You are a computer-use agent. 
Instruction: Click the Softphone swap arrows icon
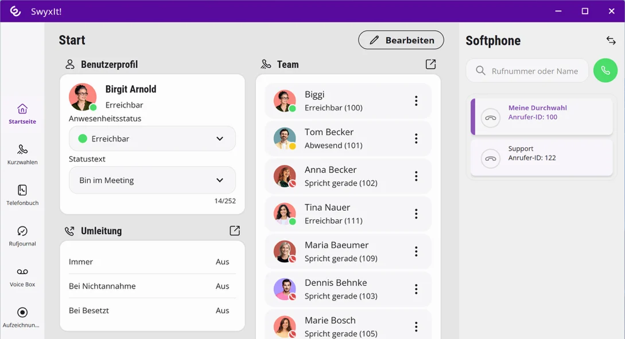(x=611, y=40)
